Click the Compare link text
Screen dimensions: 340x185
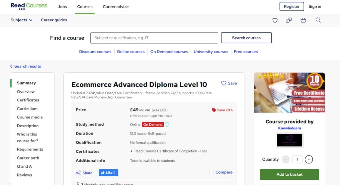point(224,172)
